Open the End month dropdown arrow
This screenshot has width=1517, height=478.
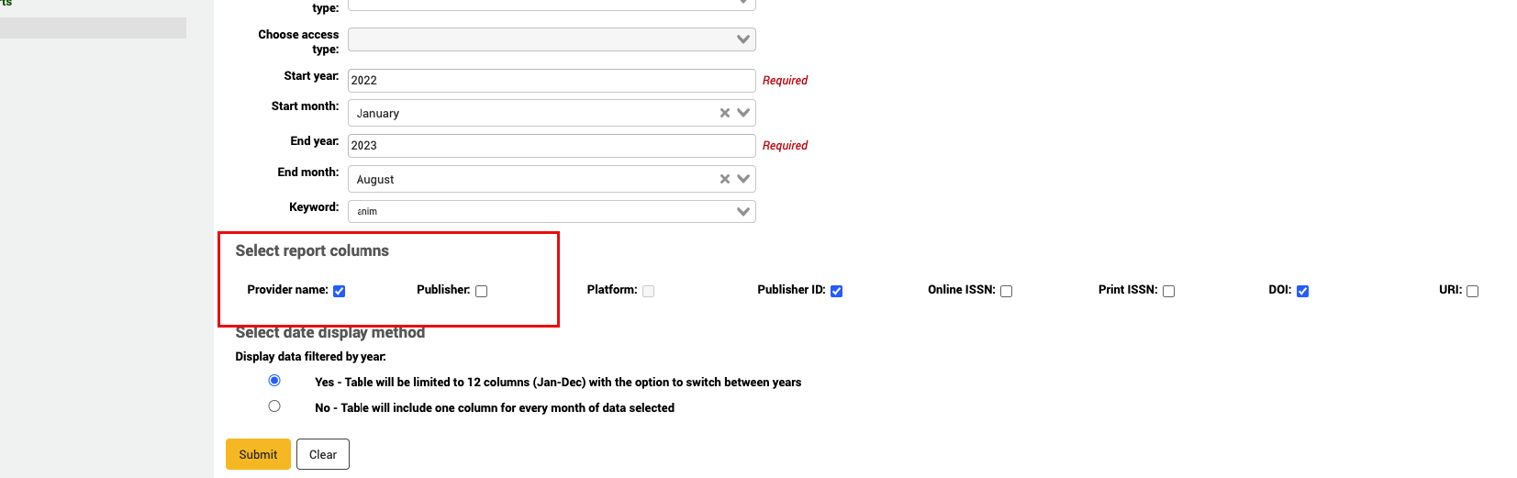click(x=743, y=179)
